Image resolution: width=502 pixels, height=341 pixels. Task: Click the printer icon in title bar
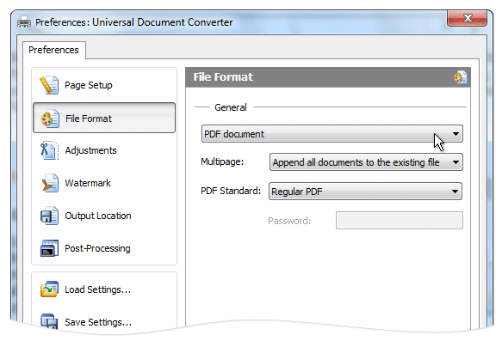coord(24,22)
